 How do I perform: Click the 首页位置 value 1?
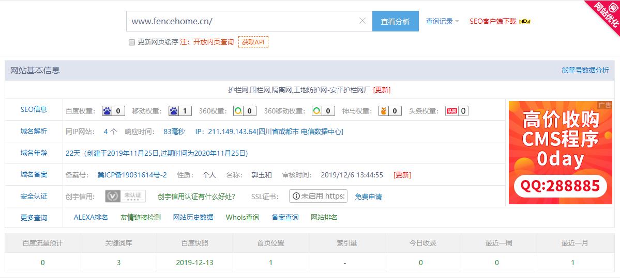click(270, 263)
